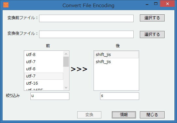177x123 pixels.
Task: Click 選択する button for 変換後ファイル
Action: [x=152, y=34]
